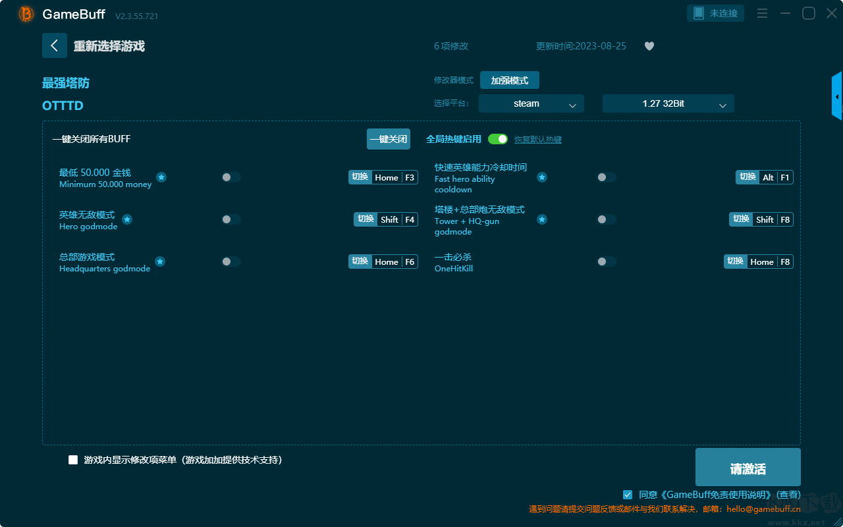Uncheck the GameBuff disclaimer agreement checkbox
The image size is (843, 527).
628,494
